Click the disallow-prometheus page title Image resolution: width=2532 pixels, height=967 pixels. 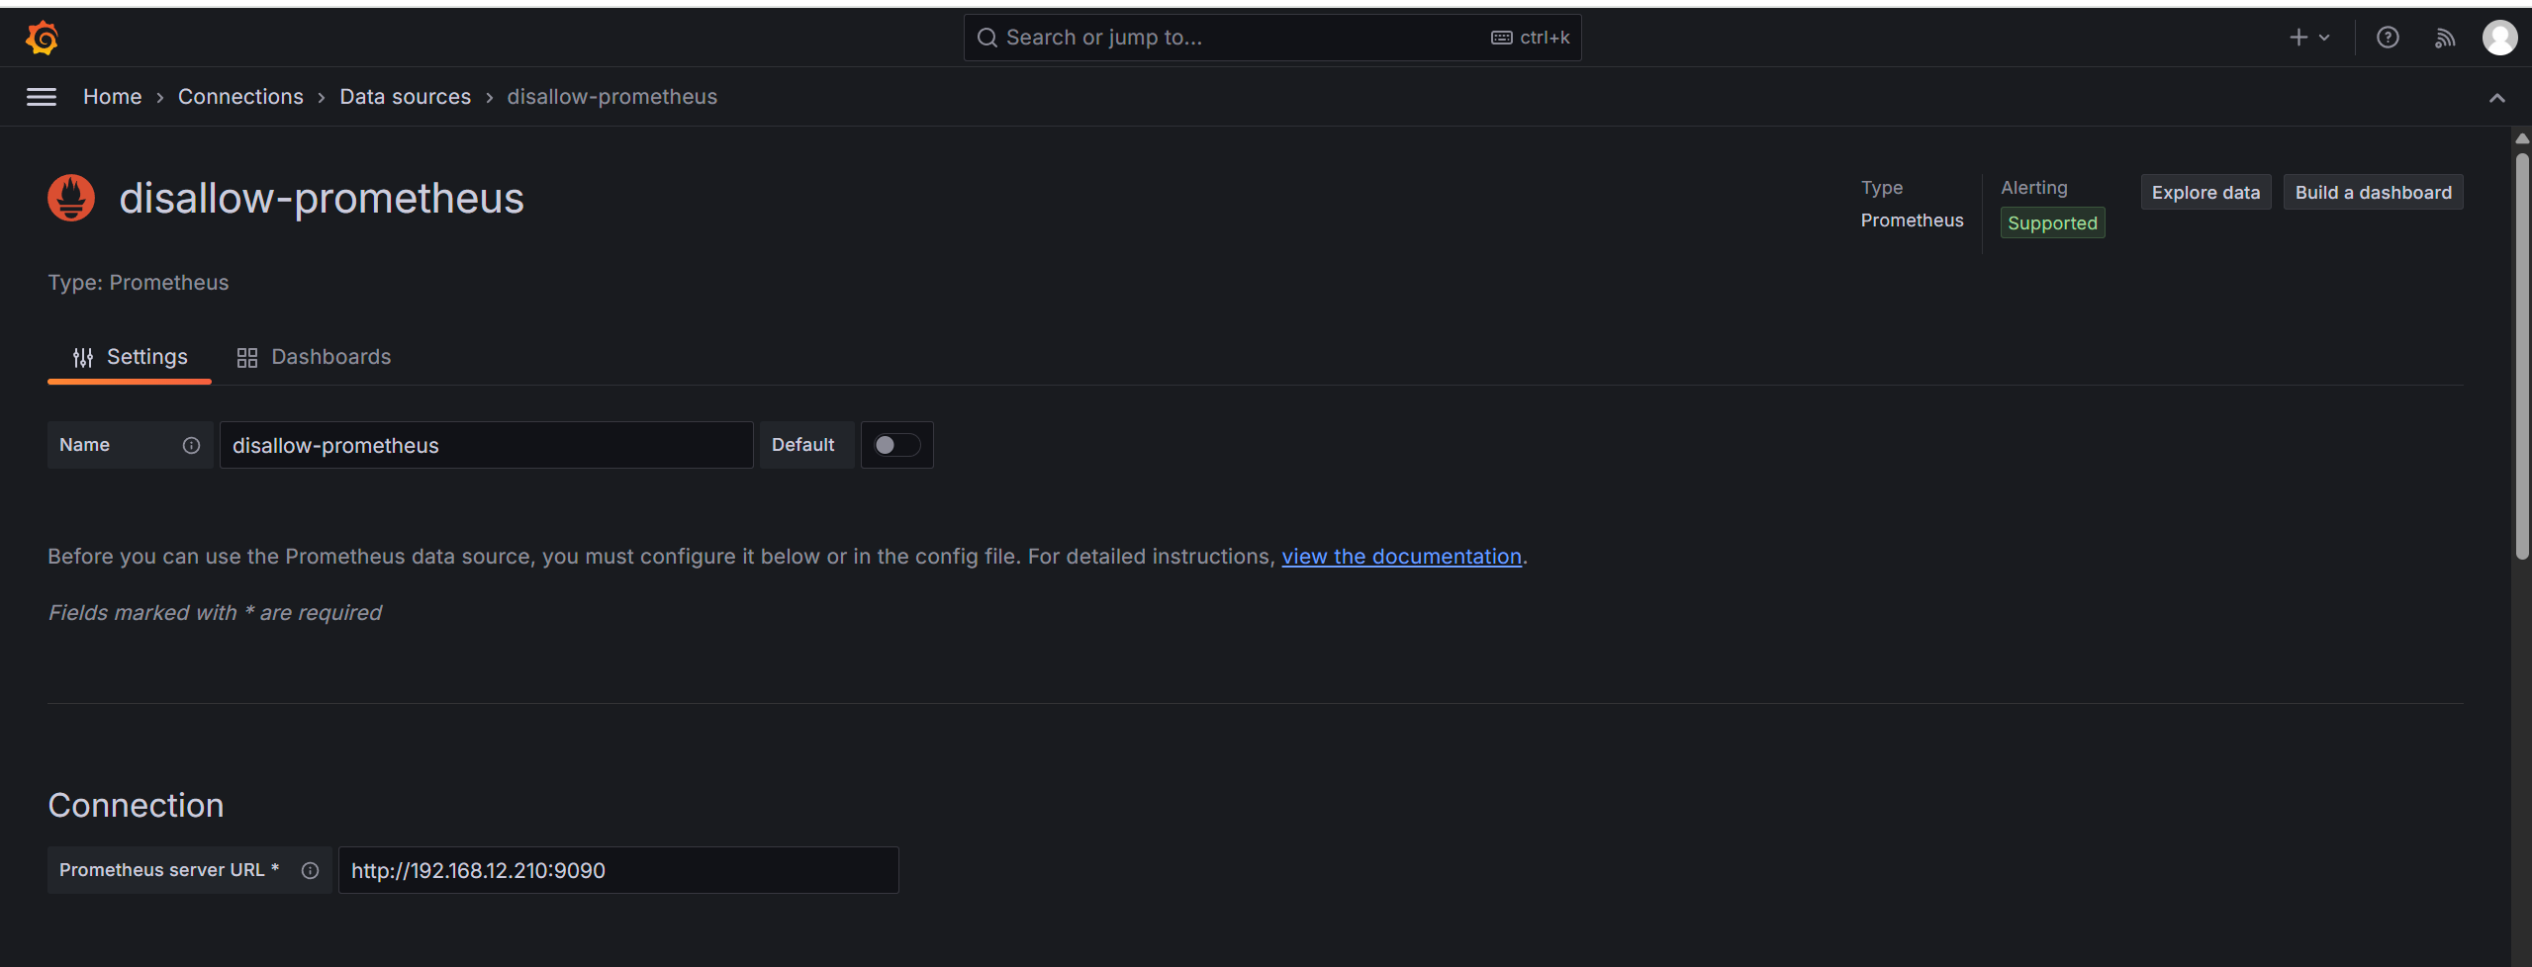coord(322,199)
